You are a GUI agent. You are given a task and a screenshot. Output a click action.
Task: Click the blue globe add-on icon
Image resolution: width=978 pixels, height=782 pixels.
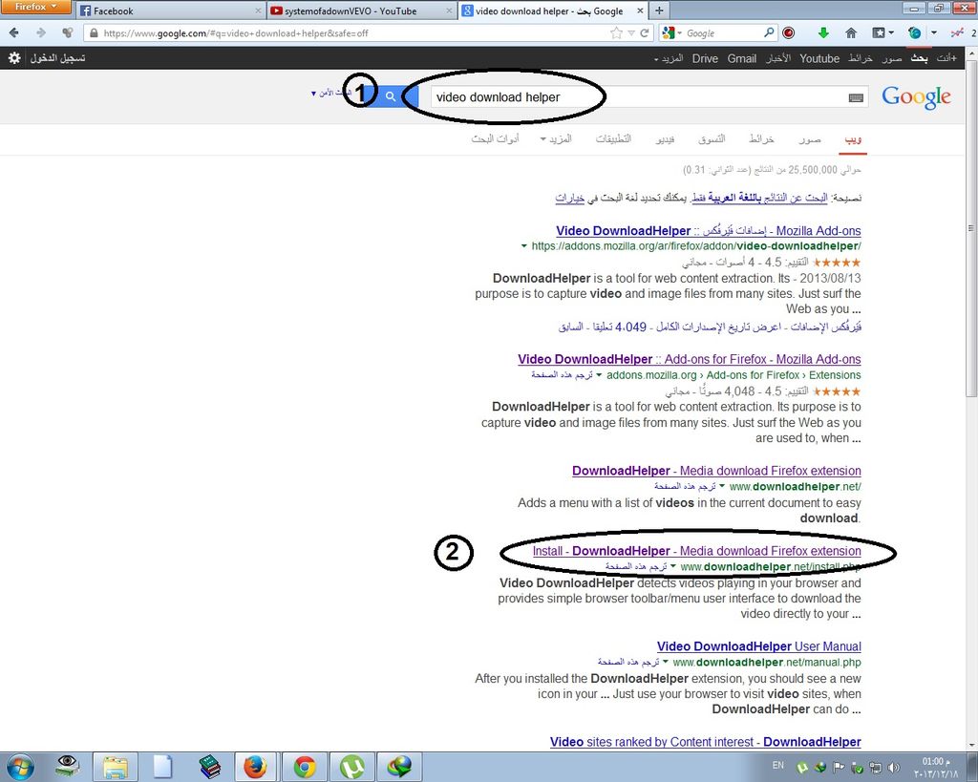tap(914, 33)
